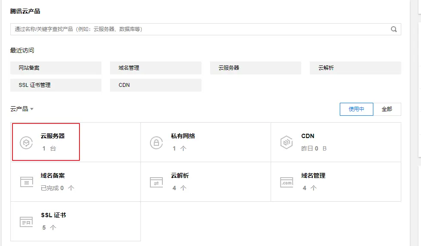This screenshot has width=421, height=246.
Task: Select the CDN card title in products grid
Action: coord(308,136)
